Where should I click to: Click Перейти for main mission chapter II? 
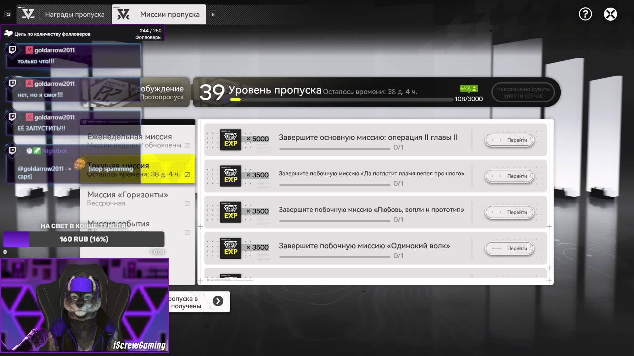point(509,140)
